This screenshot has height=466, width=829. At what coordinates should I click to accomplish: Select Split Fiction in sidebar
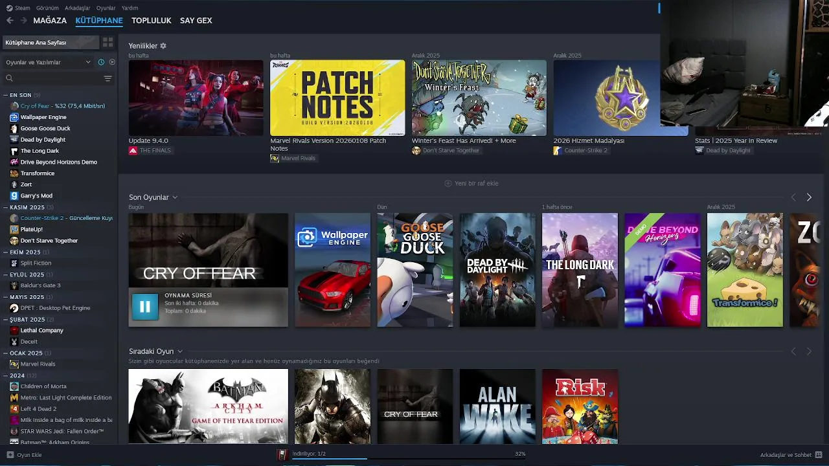pyautogui.click(x=36, y=263)
